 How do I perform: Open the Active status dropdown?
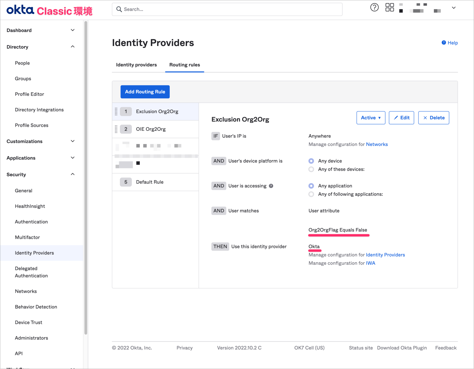point(371,118)
